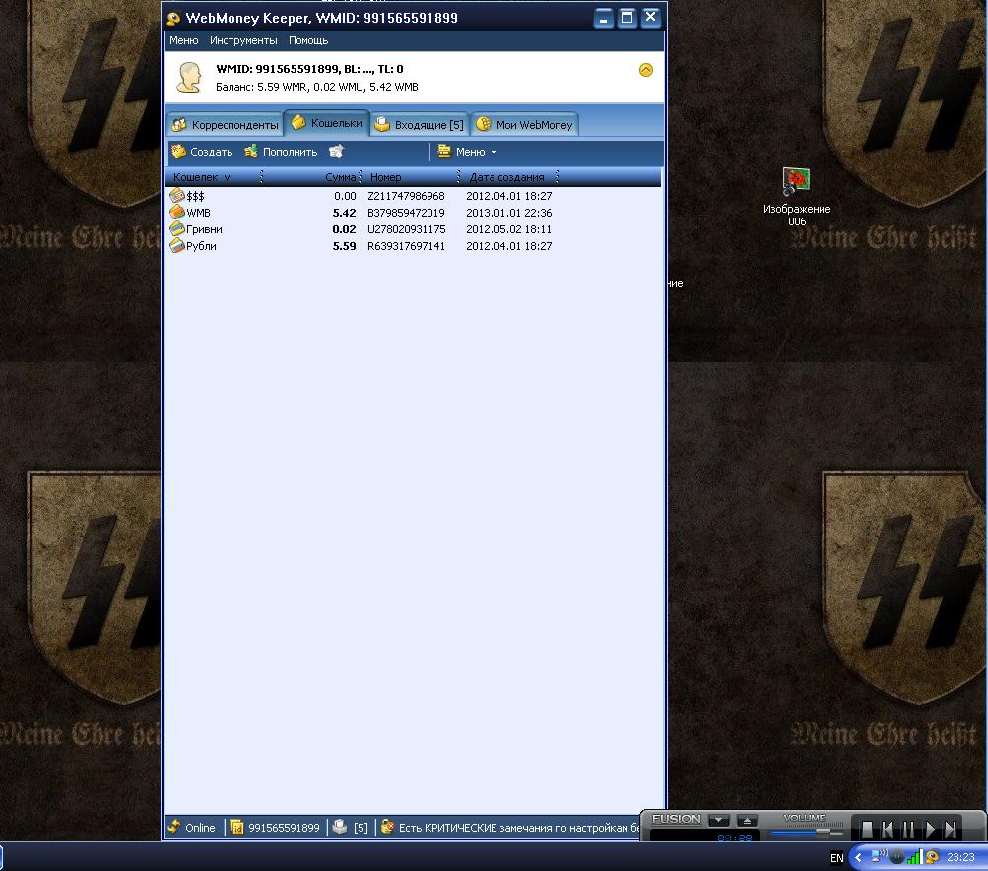Select the Кошельки tab
The height and width of the screenshot is (871, 988).
(x=326, y=123)
